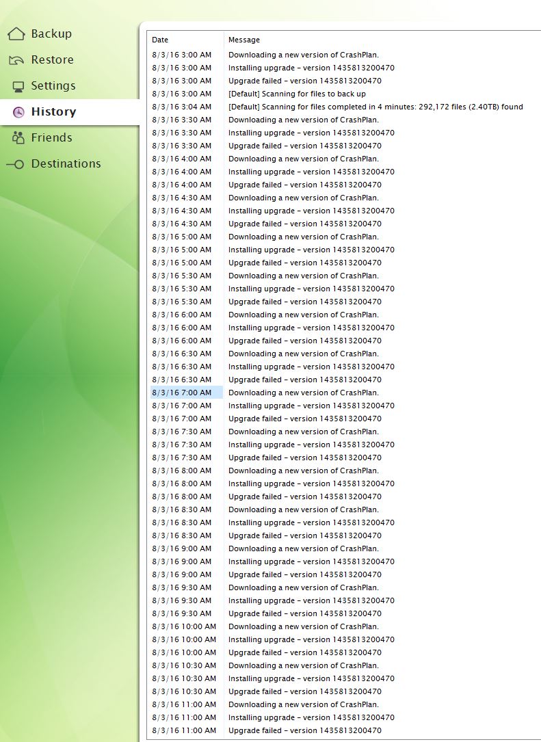Screen dimensions: 541x742
Task: Go to Settings section
Action: [x=53, y=85]
